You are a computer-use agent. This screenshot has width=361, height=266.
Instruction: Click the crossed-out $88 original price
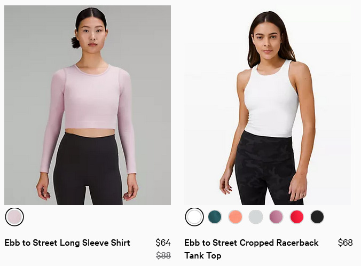163,255
